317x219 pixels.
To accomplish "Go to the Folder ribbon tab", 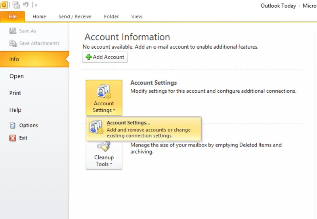I will point(111,17).
